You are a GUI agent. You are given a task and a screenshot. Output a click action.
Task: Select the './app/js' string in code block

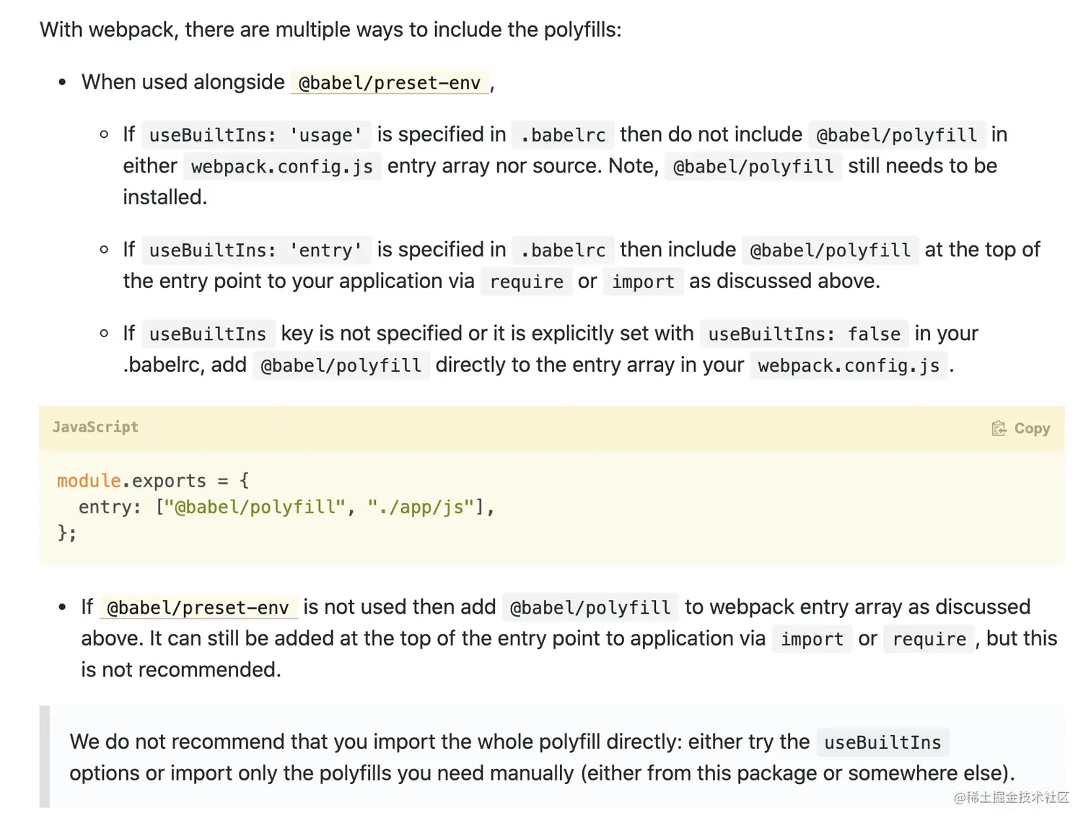(422, 507)
